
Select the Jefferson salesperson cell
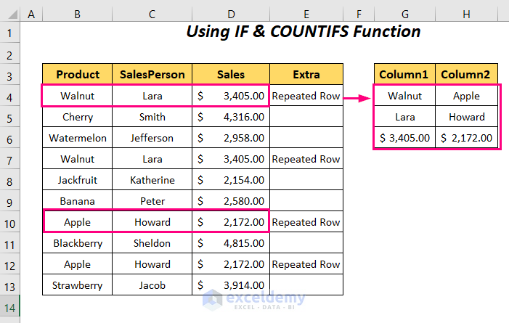pyautogui.click(x=152, y=138)
